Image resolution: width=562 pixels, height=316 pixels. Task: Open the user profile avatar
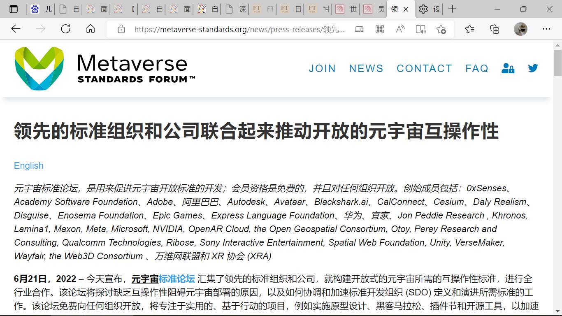click(520, 29)
